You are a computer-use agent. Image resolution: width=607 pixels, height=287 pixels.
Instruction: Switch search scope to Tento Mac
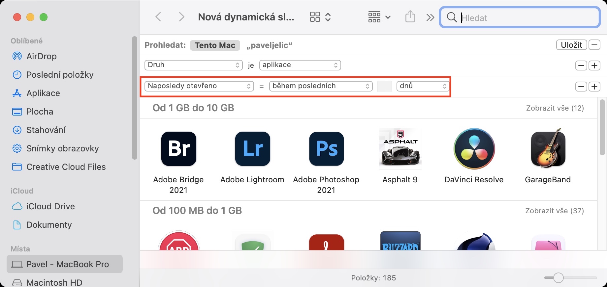(215, 45)
